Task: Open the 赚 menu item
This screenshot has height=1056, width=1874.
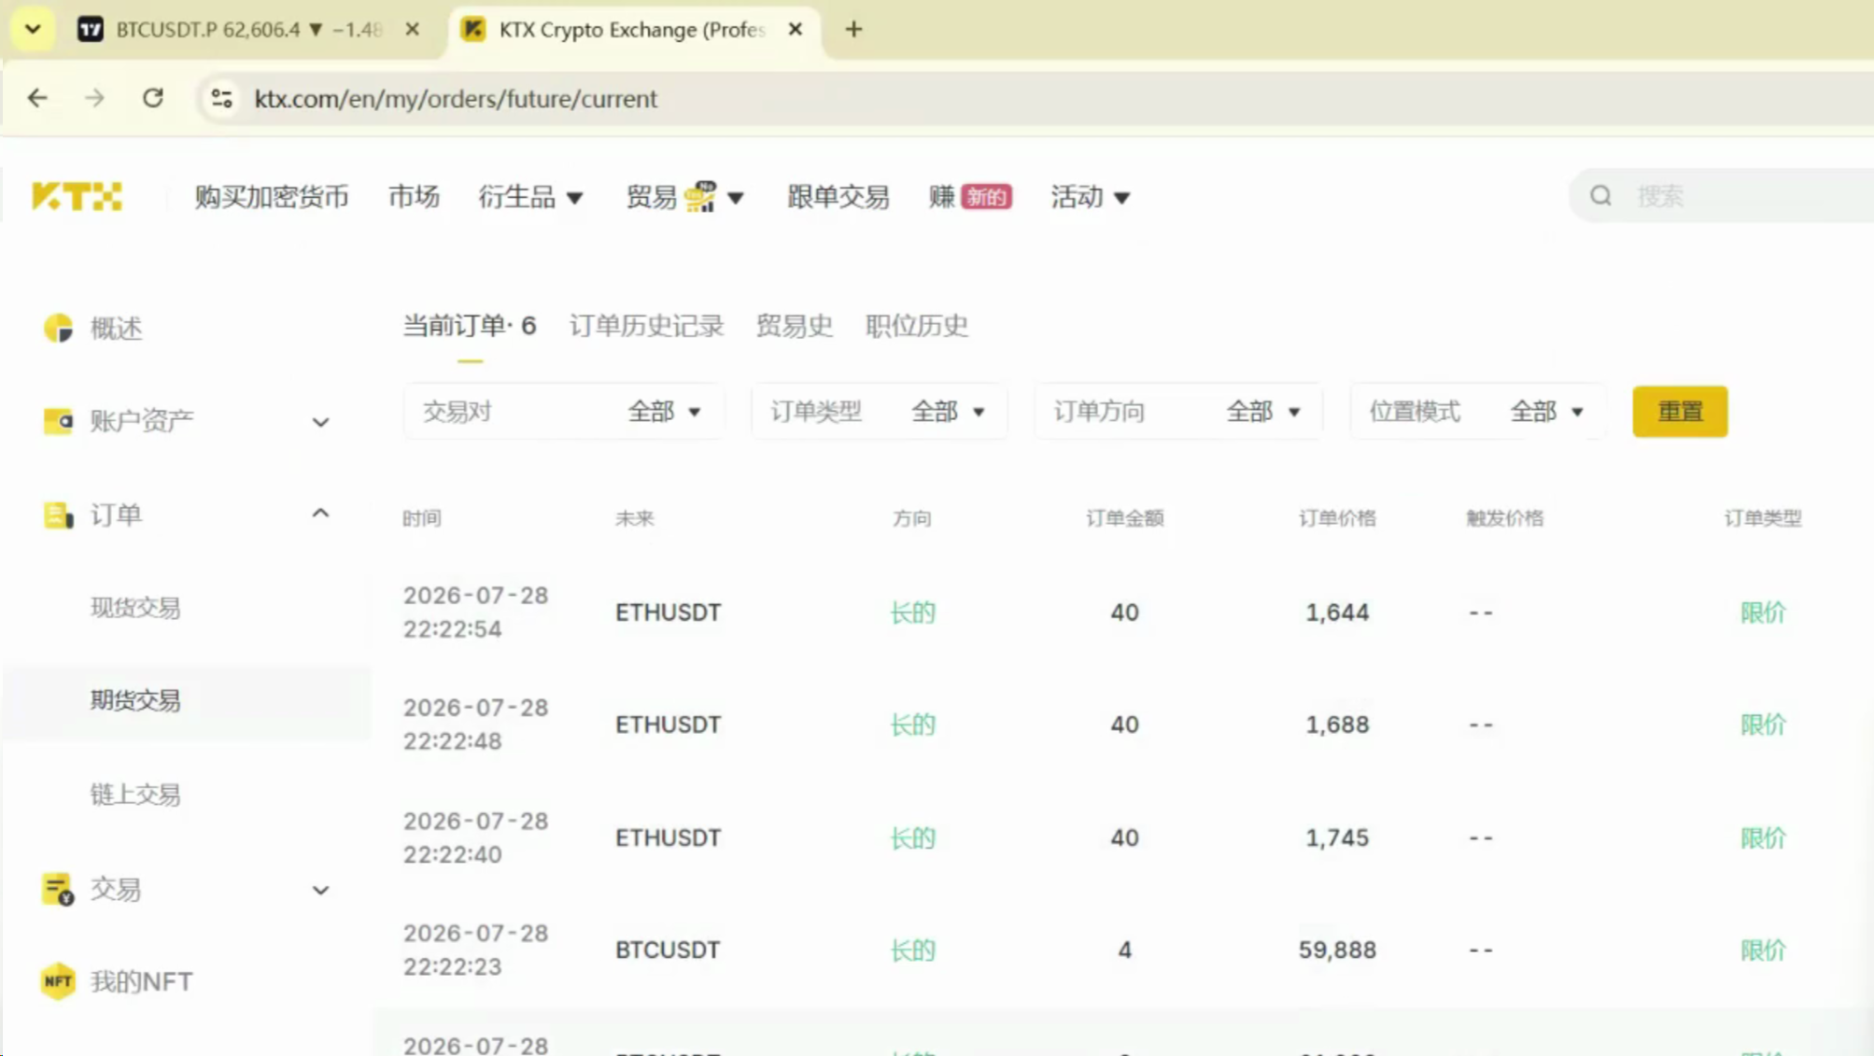Action: coord(942,197)
